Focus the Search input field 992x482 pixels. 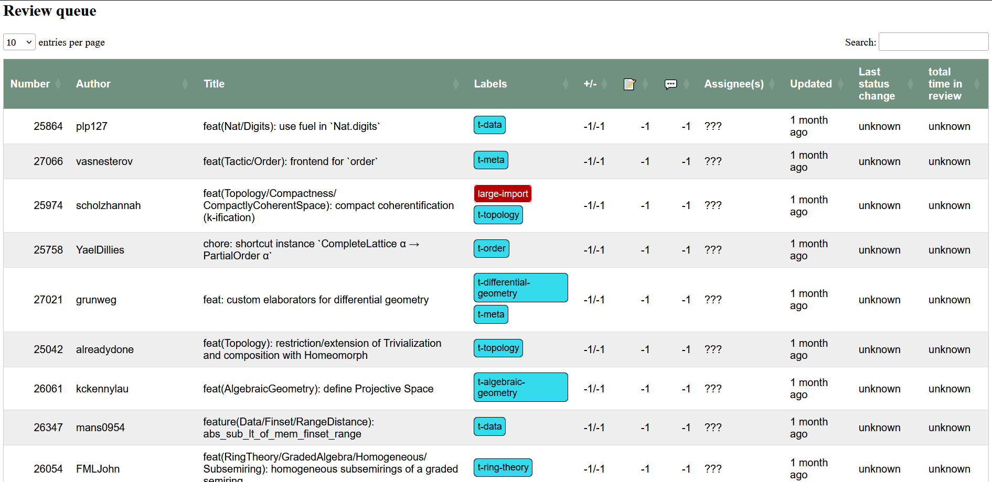pyautogui.click(x=933, y=42)
